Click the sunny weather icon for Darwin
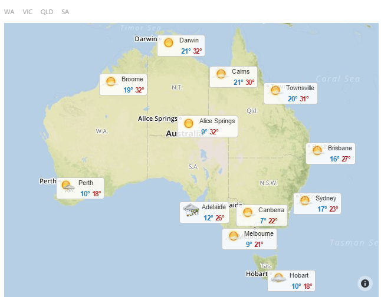The height and width of the screenshot is (300, 381). [169, 43]
